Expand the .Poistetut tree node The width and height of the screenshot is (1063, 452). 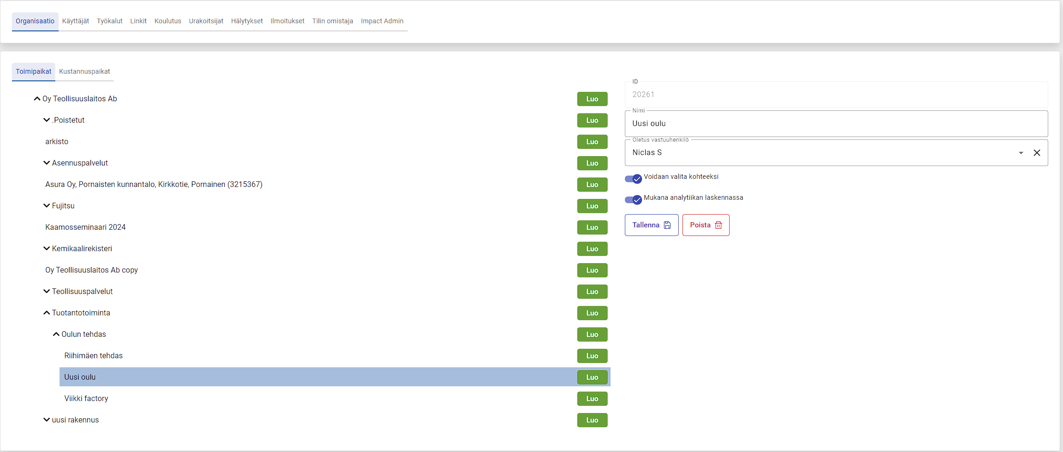pos(46,120)
